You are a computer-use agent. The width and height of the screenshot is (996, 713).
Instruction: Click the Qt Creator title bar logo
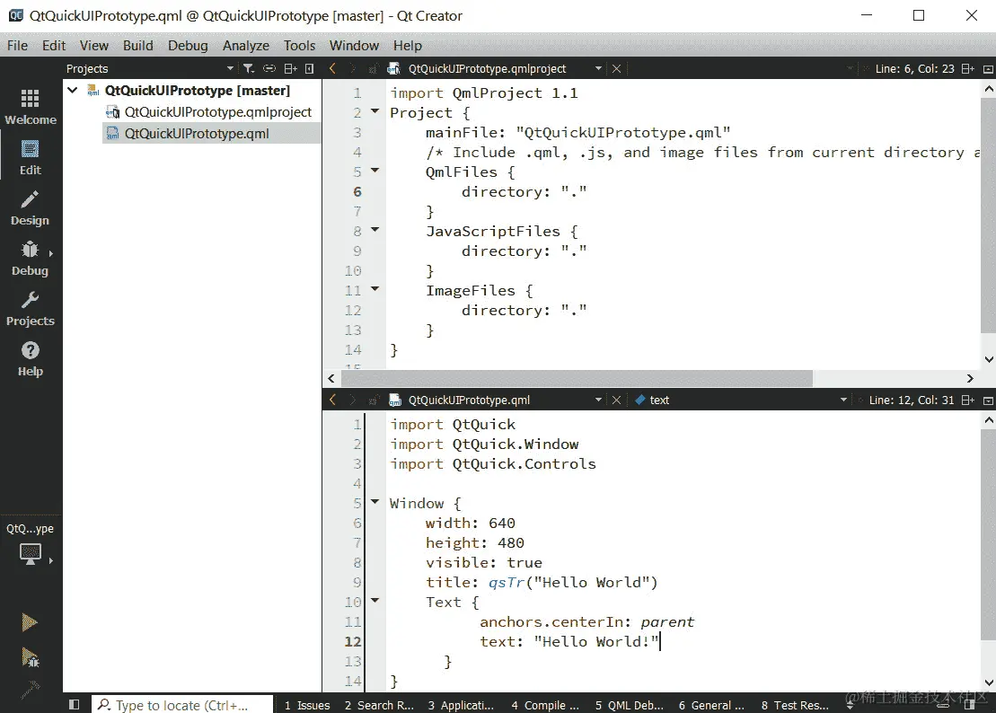coord(16,15)
